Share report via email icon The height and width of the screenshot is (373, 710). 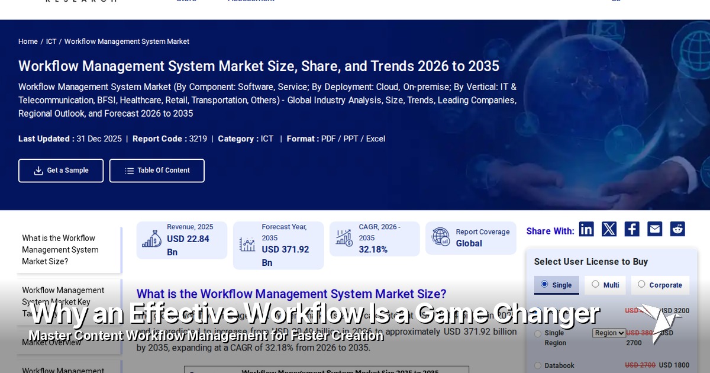pyautogui.click(x=654, y=229)
